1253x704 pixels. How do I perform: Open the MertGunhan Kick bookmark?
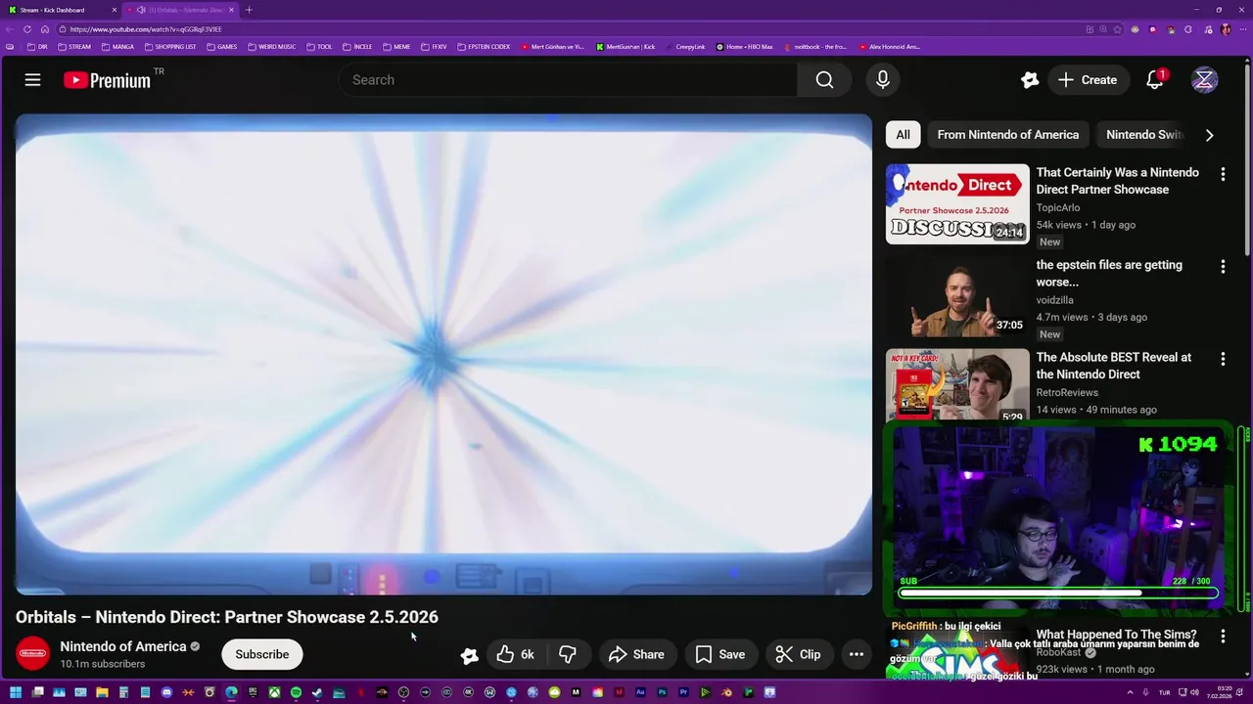pyautogui.click(x=626, y=47)
